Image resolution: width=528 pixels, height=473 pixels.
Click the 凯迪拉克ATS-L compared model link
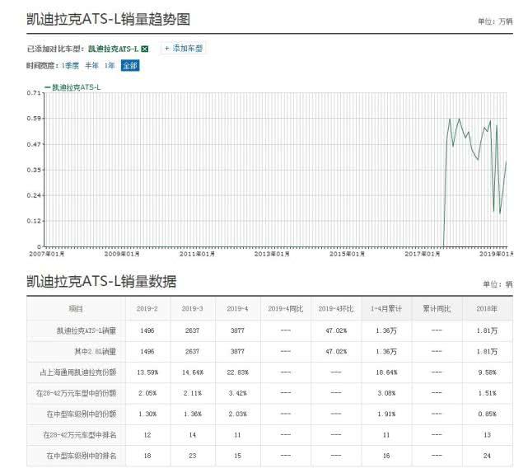pos(114,49)
